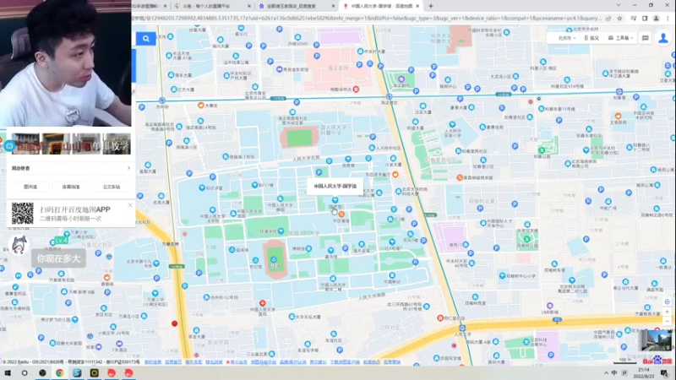The height and width of the screenshot is (380, 676).
Task: Bookmark this page with the star icon
Action: tap(619, 19)
